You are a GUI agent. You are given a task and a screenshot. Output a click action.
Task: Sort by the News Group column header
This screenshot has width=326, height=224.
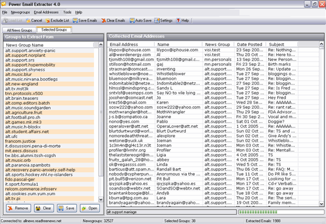click(x=218, y=45)
